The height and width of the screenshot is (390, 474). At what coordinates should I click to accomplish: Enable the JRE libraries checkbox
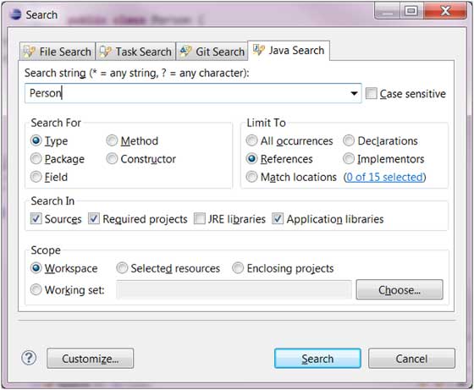tap(199, 219)
